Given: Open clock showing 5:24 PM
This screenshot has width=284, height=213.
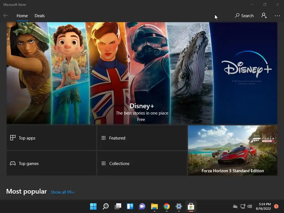Looking at the screenshot, I should pyautogui.click(x=263, y=206).
